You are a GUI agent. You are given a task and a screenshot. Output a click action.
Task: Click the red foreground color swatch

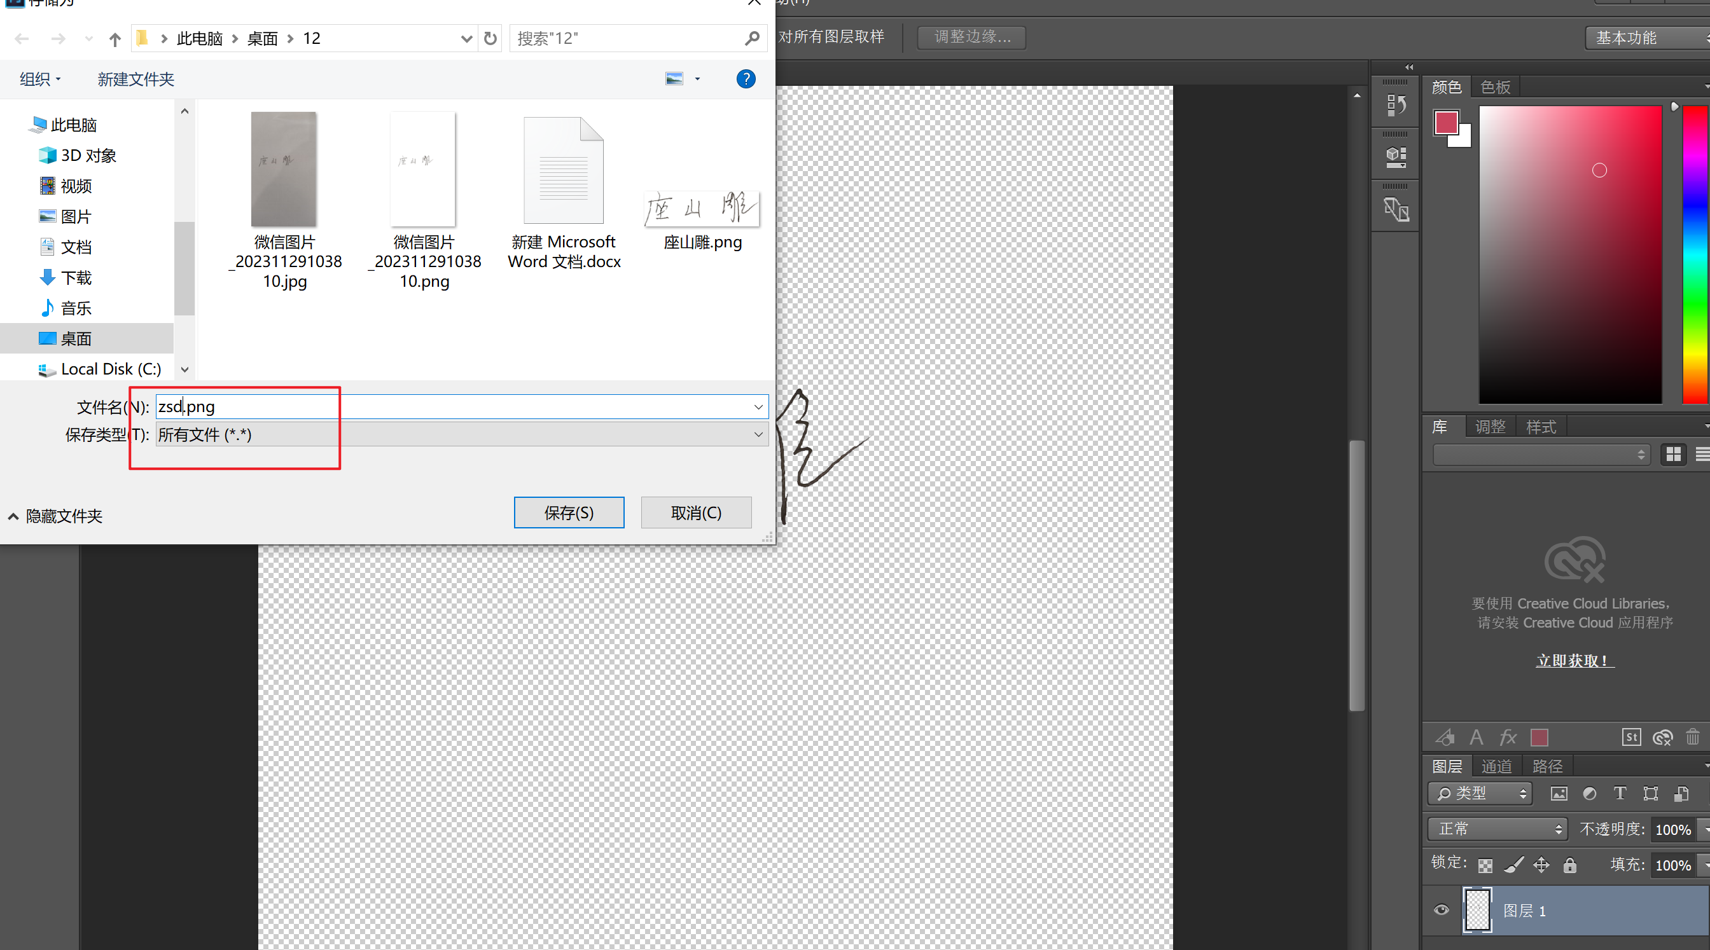click(x=1446, y=123)
